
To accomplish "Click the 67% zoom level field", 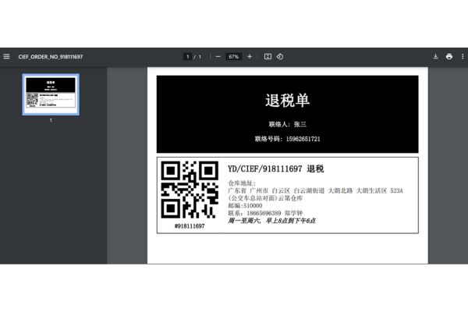I will click(x=234, y=56).
